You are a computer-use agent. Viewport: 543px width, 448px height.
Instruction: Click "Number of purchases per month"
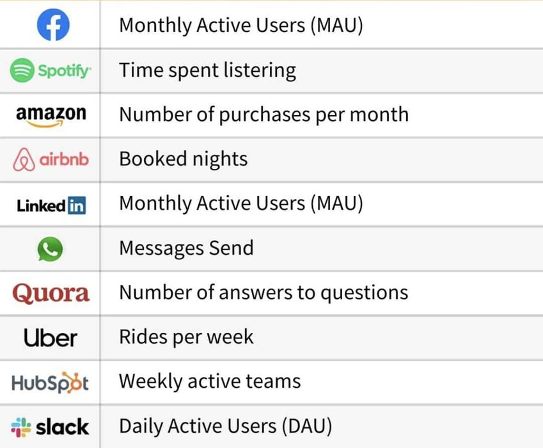(x=264, y=115)
